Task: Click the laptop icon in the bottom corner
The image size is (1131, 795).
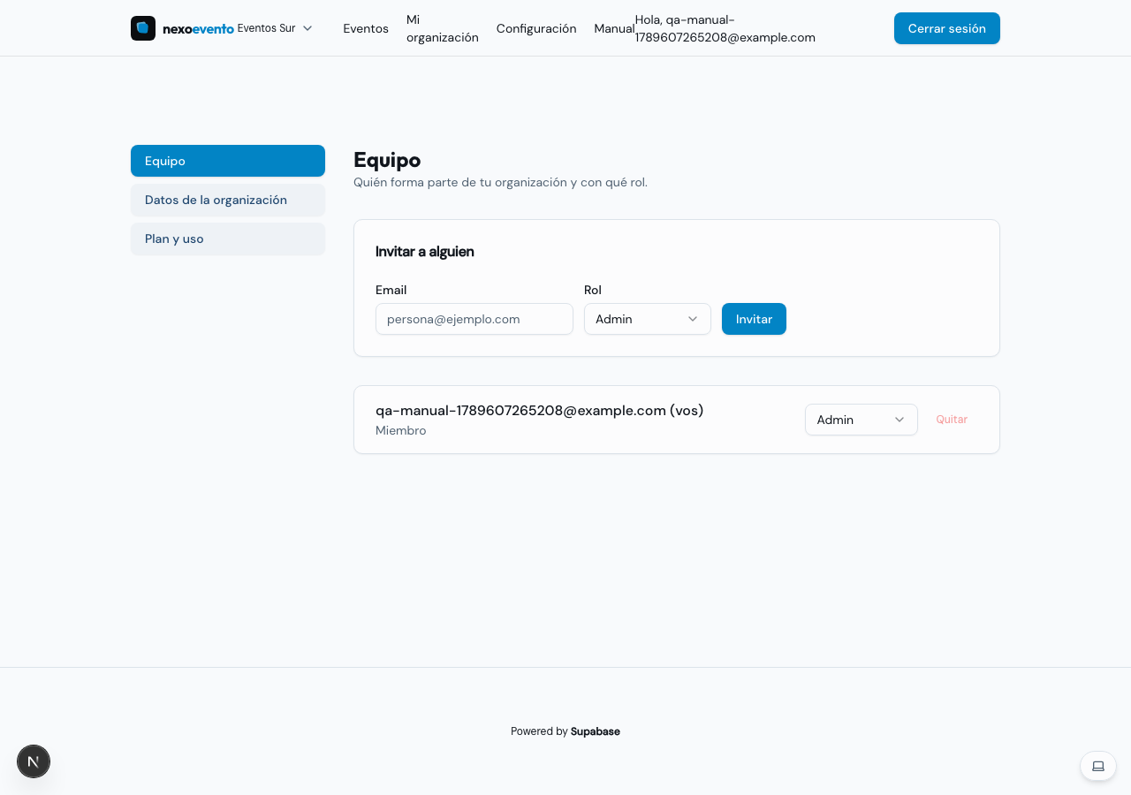Action: (x=1098, y=766)
